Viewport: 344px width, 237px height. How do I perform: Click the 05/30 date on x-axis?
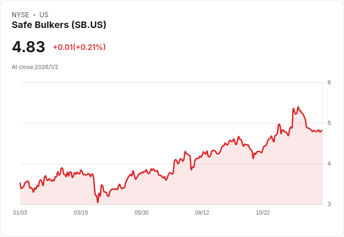click(x=142, y=213)
